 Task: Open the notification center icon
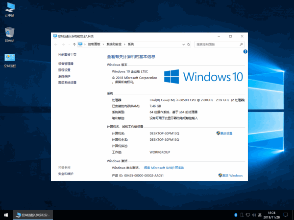click(x=286, y=215)
